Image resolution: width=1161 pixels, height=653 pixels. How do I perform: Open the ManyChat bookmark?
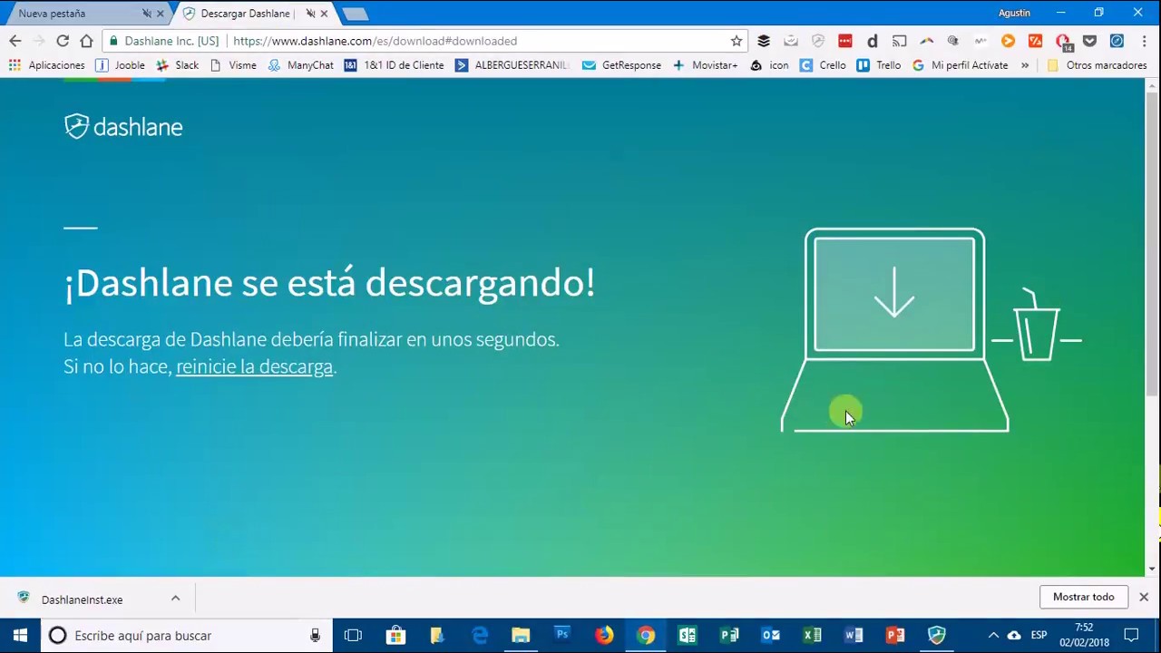click(301, 65)
